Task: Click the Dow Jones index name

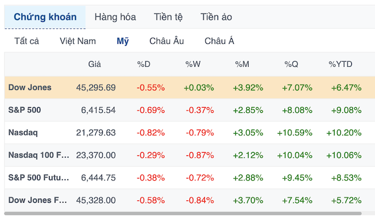Action: (x=30, y=88)
